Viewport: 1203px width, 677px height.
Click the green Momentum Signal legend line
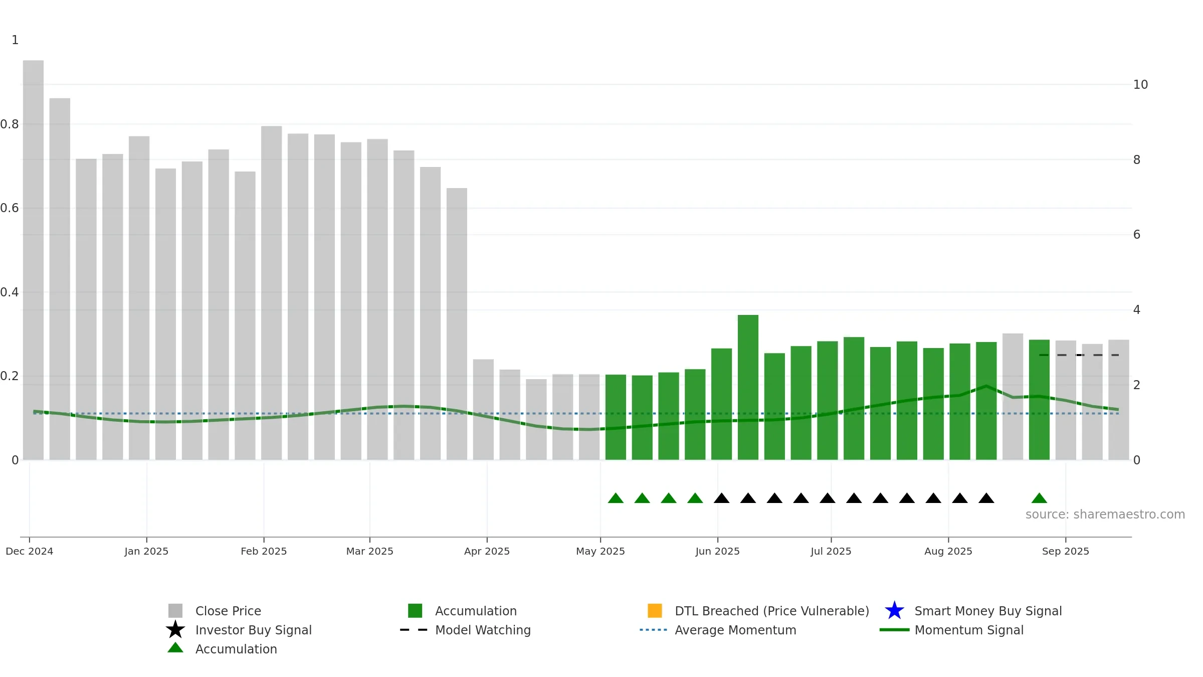tap(894, 629)
